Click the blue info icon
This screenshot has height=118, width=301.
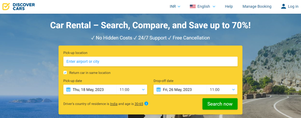(x=146, y=104)
